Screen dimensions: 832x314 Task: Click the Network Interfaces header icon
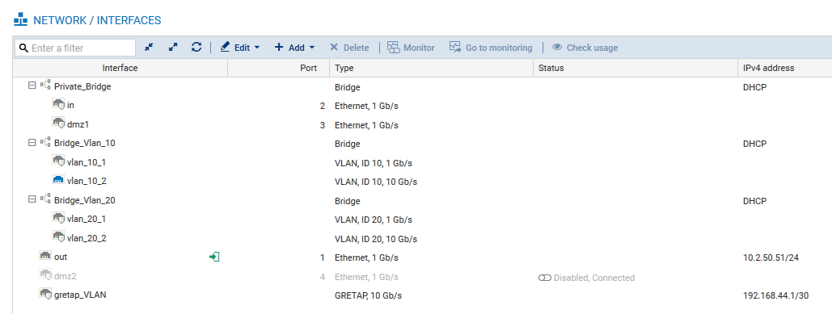pos(20,20)
